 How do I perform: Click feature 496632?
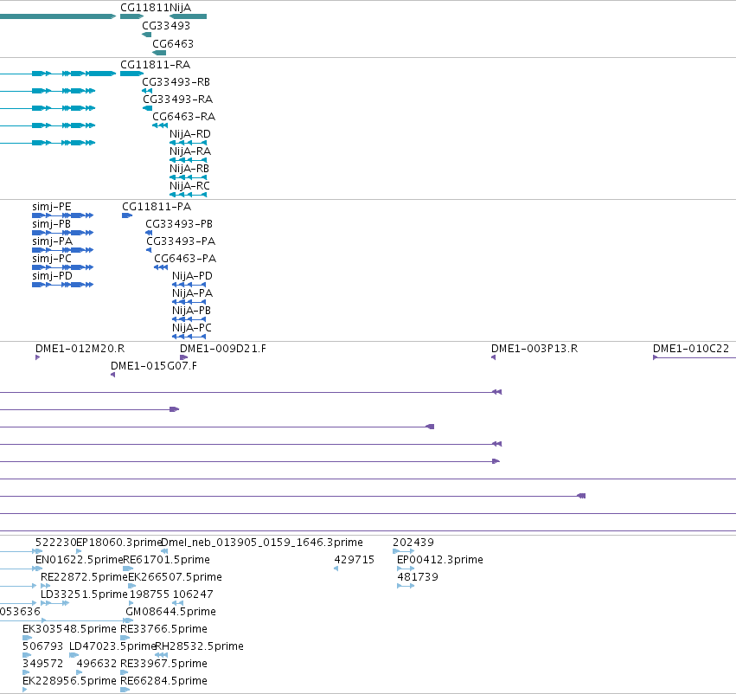coord(97,664)
